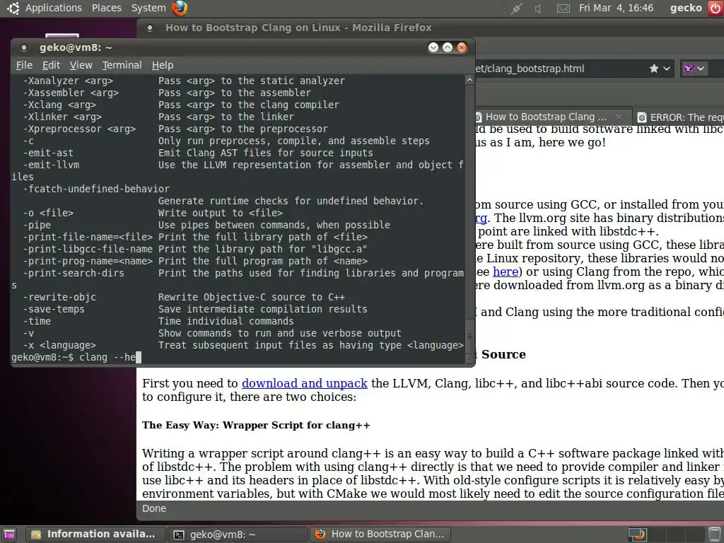724x543 pixels.
Task: Open the terminal Edit menu
Action: (x=51, y=65)
